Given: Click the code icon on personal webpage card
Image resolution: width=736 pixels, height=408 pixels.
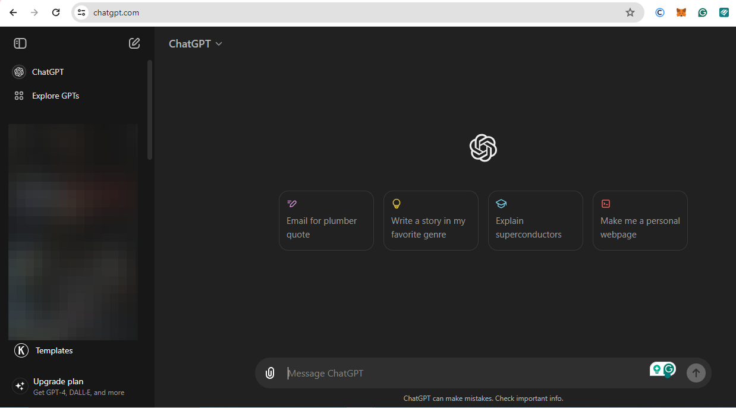Looking at the screenshot, I should [x=606, y=204].
